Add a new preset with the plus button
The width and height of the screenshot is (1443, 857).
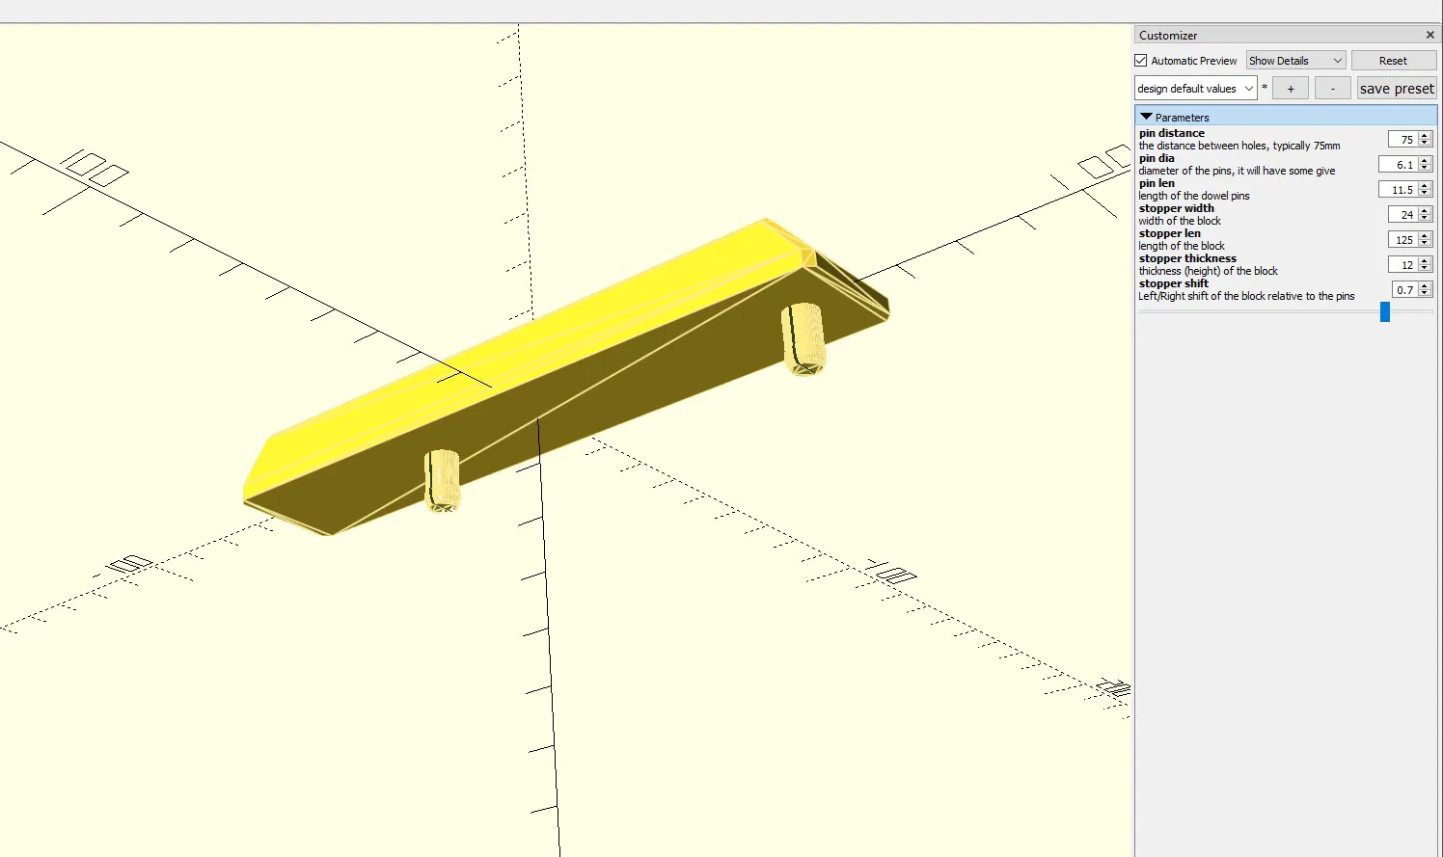tap(1291, 89)
